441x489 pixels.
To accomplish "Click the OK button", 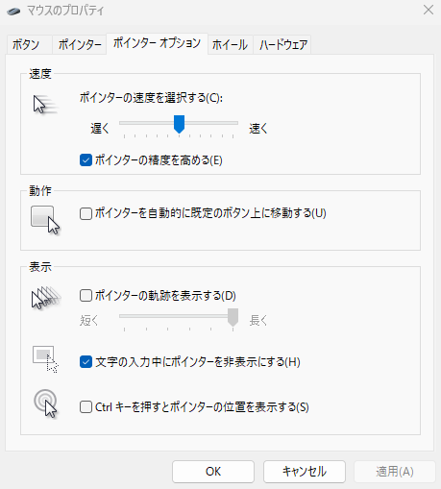I will click(213, 472).
